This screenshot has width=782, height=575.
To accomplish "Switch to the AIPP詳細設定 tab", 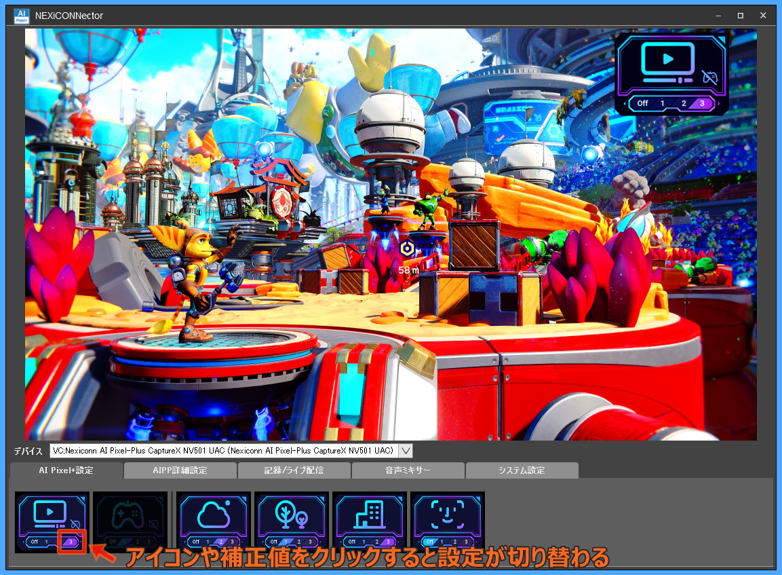I will coord(180,470).
